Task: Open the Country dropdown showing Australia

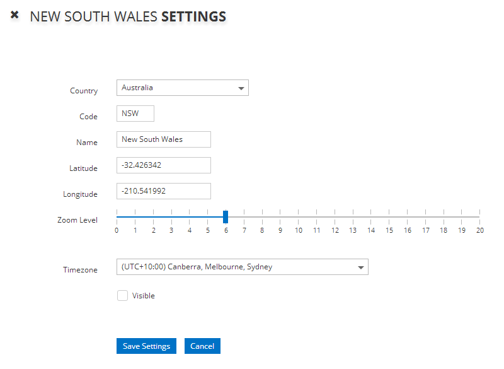Action: point(182,88)
